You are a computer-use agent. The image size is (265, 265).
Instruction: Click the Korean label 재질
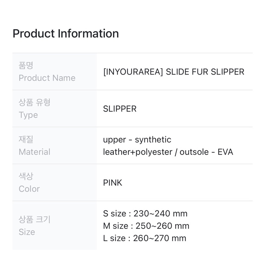pyautogui.click(x=26, y=139)
